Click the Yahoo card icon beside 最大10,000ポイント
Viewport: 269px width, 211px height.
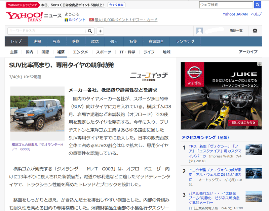(x=91, y=20)
